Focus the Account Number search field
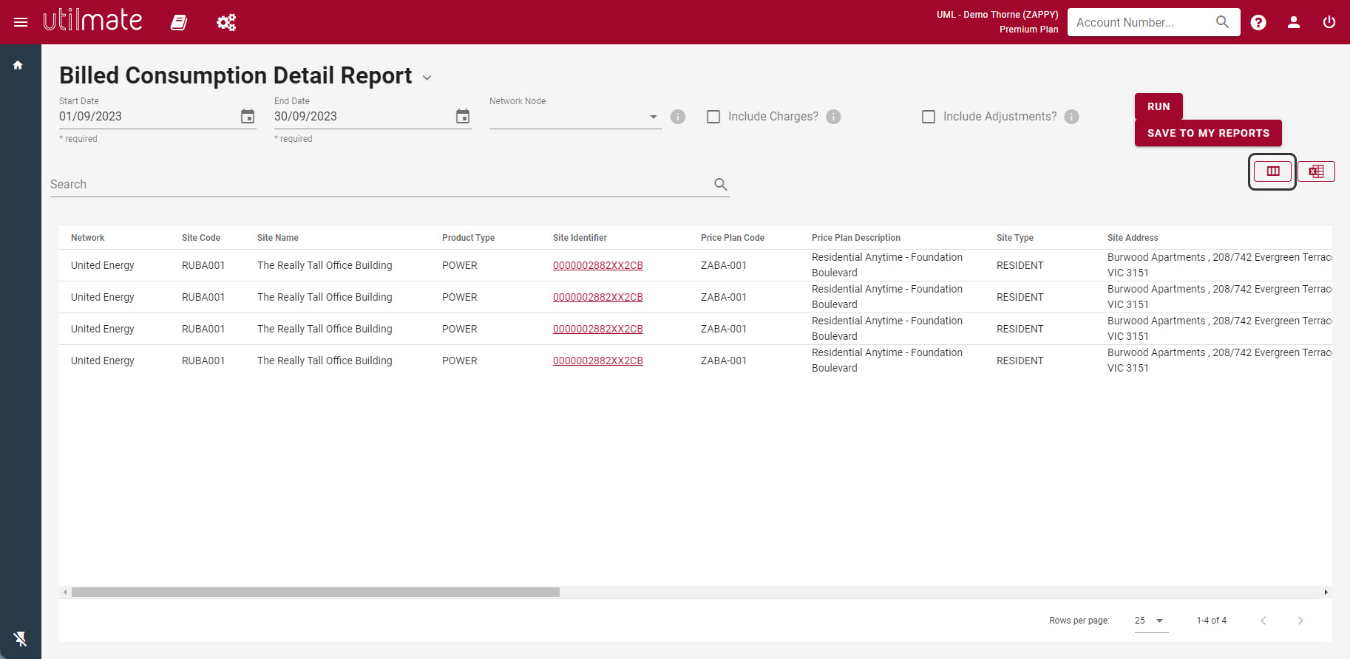The image size is (1350, 659). pyautogui.click(x=1142, y=22)
